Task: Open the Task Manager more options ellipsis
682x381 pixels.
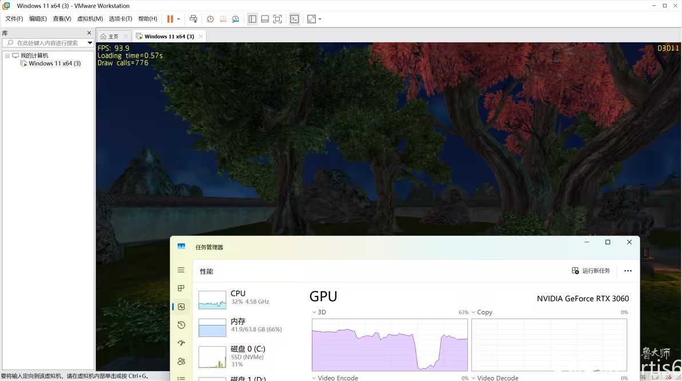Action: coord(628,271)
